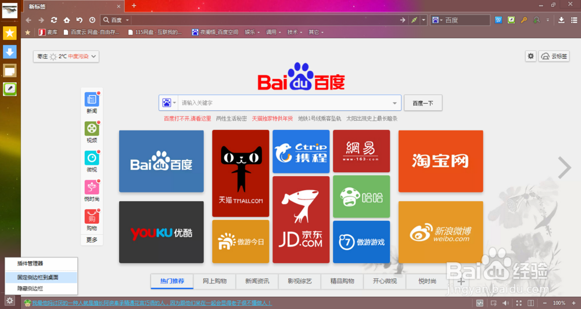Open the Youku 优酷 tile
Screen dimensions: 581x309
point(161,232)
